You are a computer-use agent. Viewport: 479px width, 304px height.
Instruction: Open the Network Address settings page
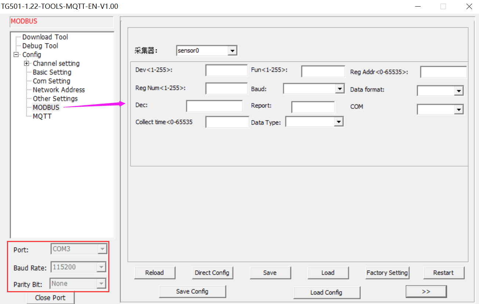pyautogui.click(x=59, y=89)
